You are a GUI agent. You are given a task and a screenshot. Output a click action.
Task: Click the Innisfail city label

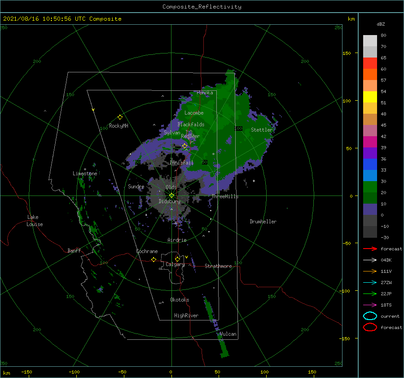[181, 163]
